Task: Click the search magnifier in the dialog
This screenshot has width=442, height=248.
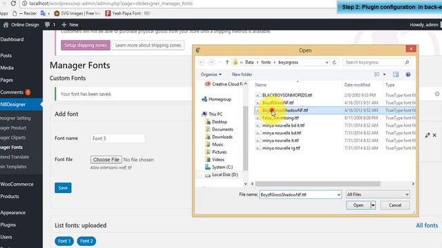Action: (407, 62)
